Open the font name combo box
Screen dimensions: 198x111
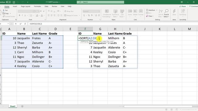tap(26, 11)
